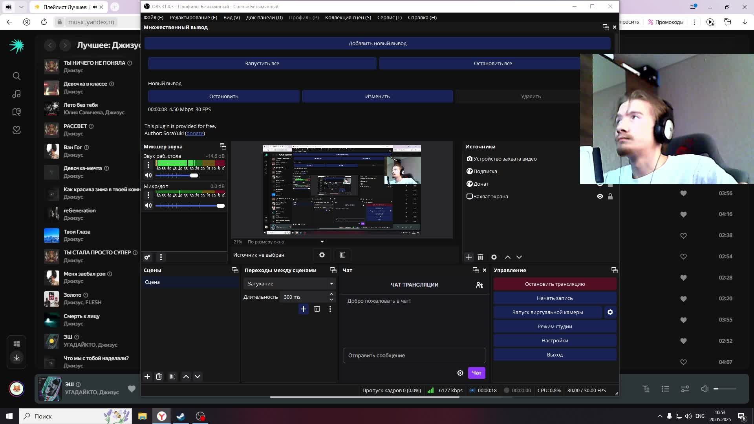Image resolution: width=754 pixels, height=424 pixels.
Task: Click Добавить новый вывод button
Action: click(377, 43)
